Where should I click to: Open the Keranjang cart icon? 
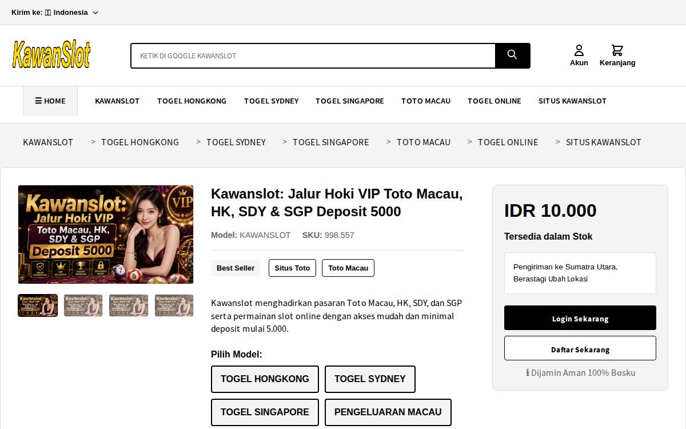point(617,55)
